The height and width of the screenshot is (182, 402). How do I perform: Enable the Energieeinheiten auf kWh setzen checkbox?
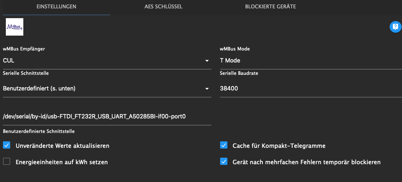click(7, 162)
